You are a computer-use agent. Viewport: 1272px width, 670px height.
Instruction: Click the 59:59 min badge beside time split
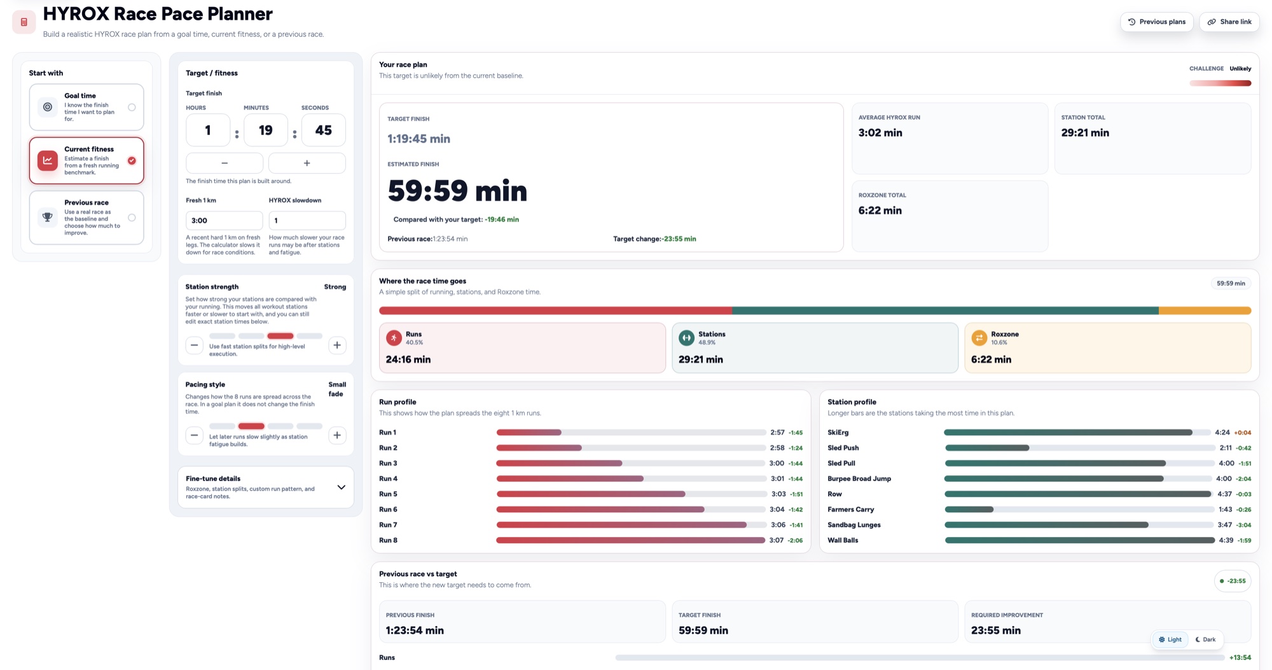tap(1231, 283)
